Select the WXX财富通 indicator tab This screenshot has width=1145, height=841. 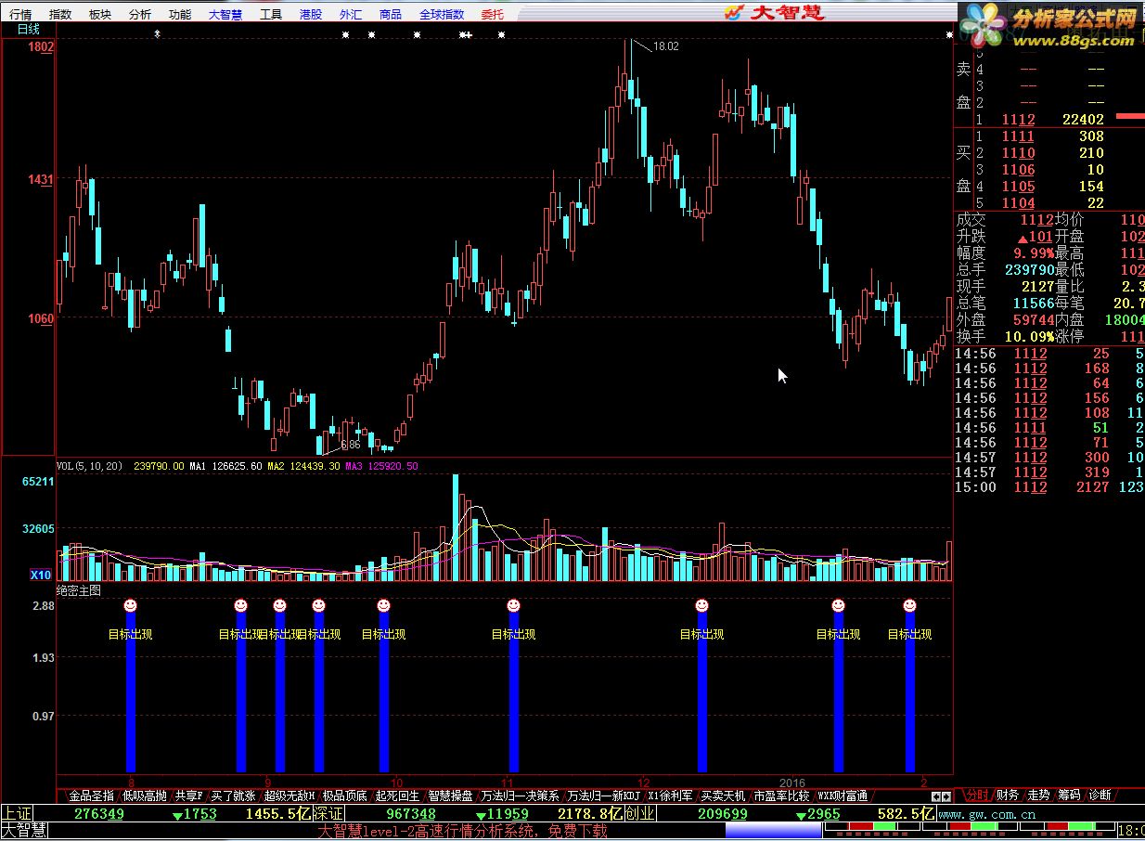(843, 796)
